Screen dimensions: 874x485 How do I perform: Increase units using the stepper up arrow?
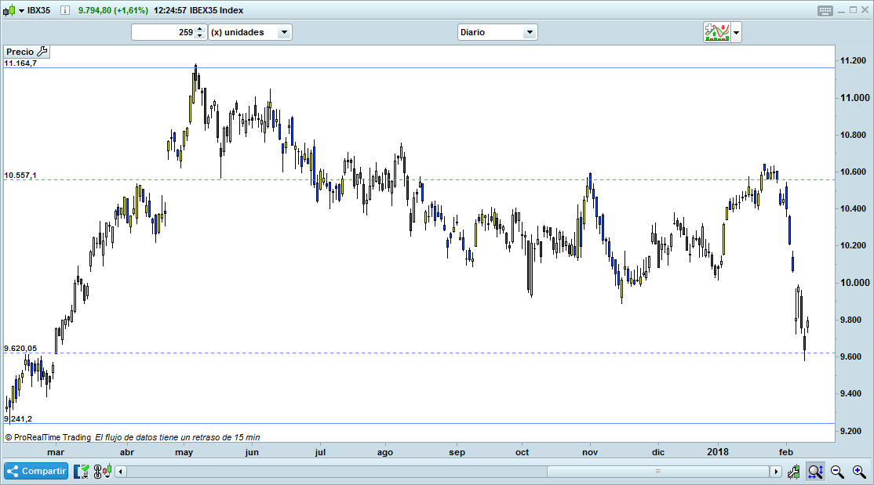point(200,29)
